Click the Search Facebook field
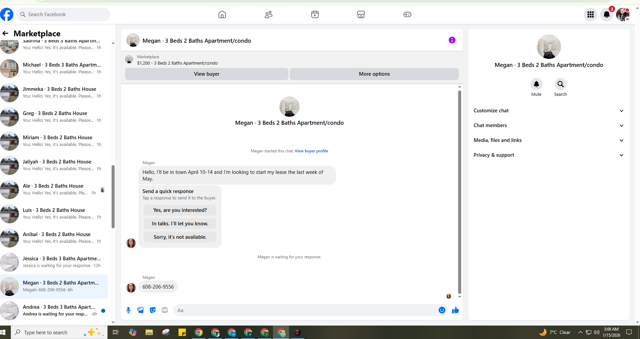Viewport: 640px width, 339px height. (x=63, y=14)
